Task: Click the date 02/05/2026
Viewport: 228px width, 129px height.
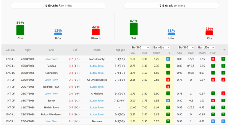Action: click(28, 115)
